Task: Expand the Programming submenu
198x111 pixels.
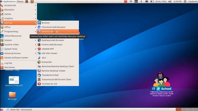Action: point(19,31)
